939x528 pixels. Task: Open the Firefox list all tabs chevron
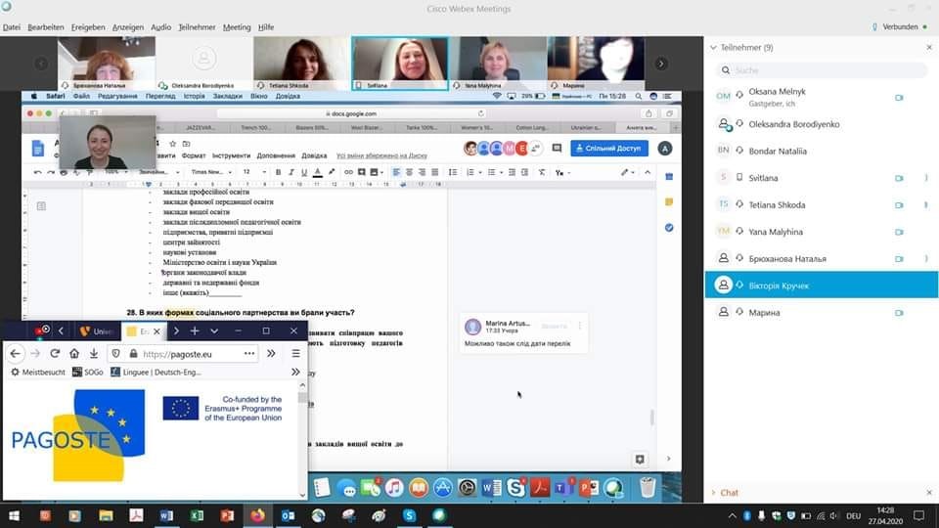click(x=214, y=331)
